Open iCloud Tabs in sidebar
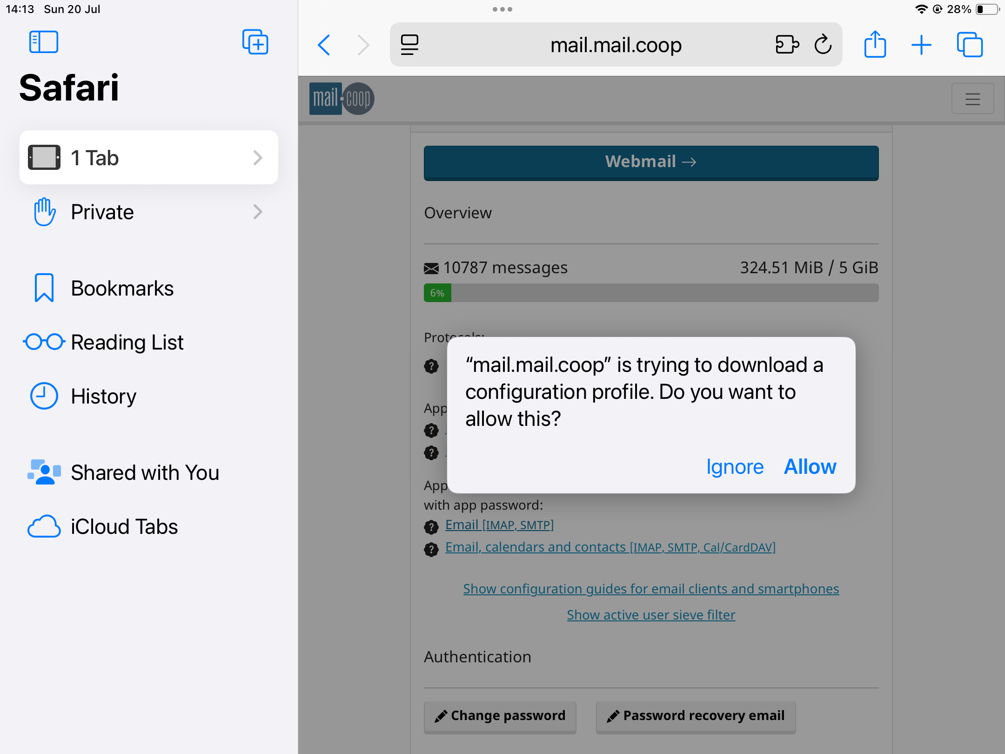The width and height of the screenshot is (1005, 754). 149,526
